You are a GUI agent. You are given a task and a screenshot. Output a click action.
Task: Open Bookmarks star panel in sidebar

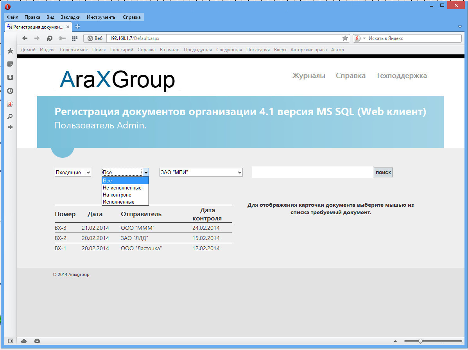click(x=10, y=51)
